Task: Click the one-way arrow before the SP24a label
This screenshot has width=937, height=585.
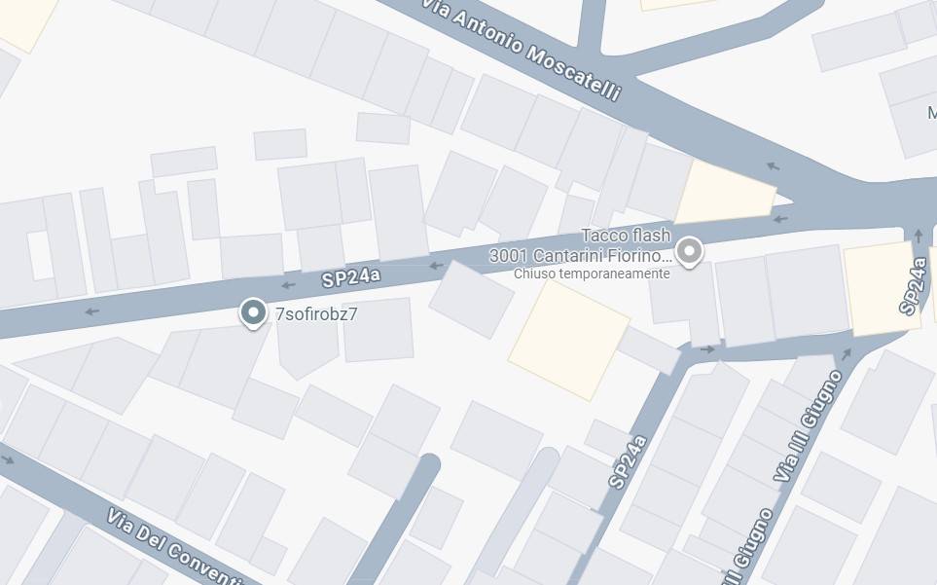Action: pos(289,285)
